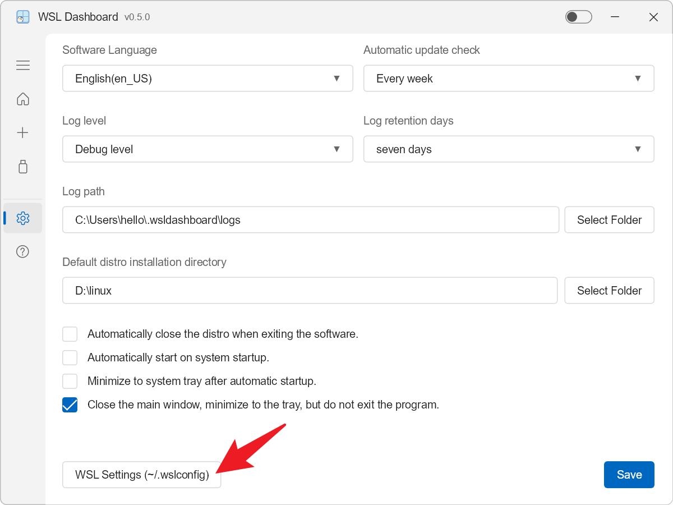
Task: Open the hamburger menu in sidebar
Action: 23,66
